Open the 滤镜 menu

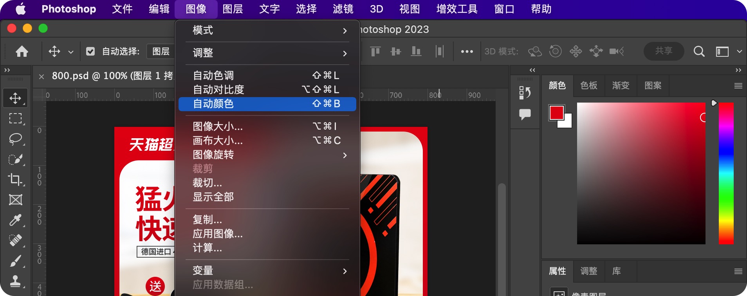coord(343,9)
